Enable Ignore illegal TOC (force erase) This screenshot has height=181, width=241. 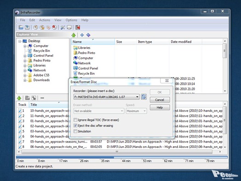coord(75,120)
